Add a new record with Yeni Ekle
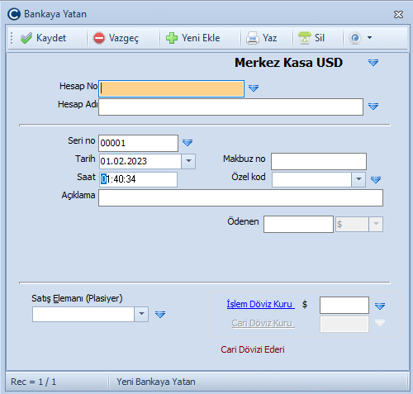The image size is (413, 394). point(193,38)
